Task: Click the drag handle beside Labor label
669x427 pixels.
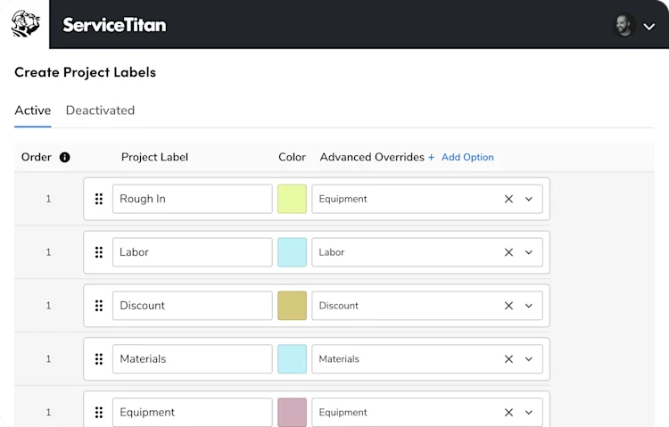Action: pos(99,252)
